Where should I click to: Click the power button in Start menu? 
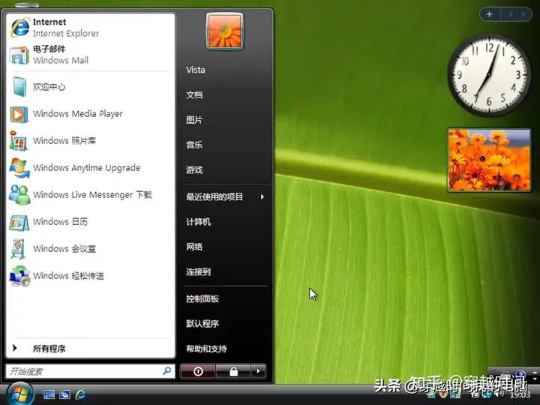[198, 371]
